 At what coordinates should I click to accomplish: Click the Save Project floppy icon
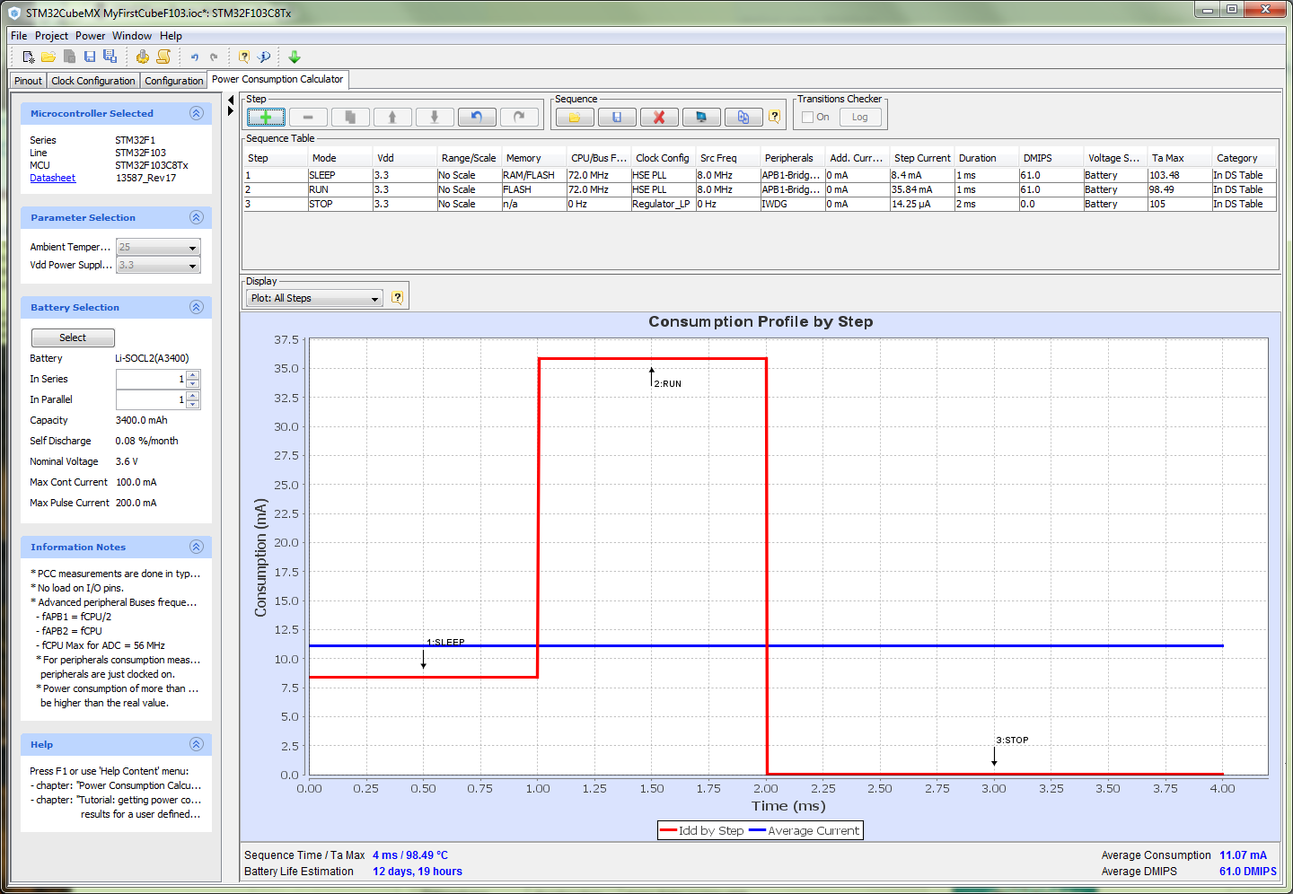[90, 57]
